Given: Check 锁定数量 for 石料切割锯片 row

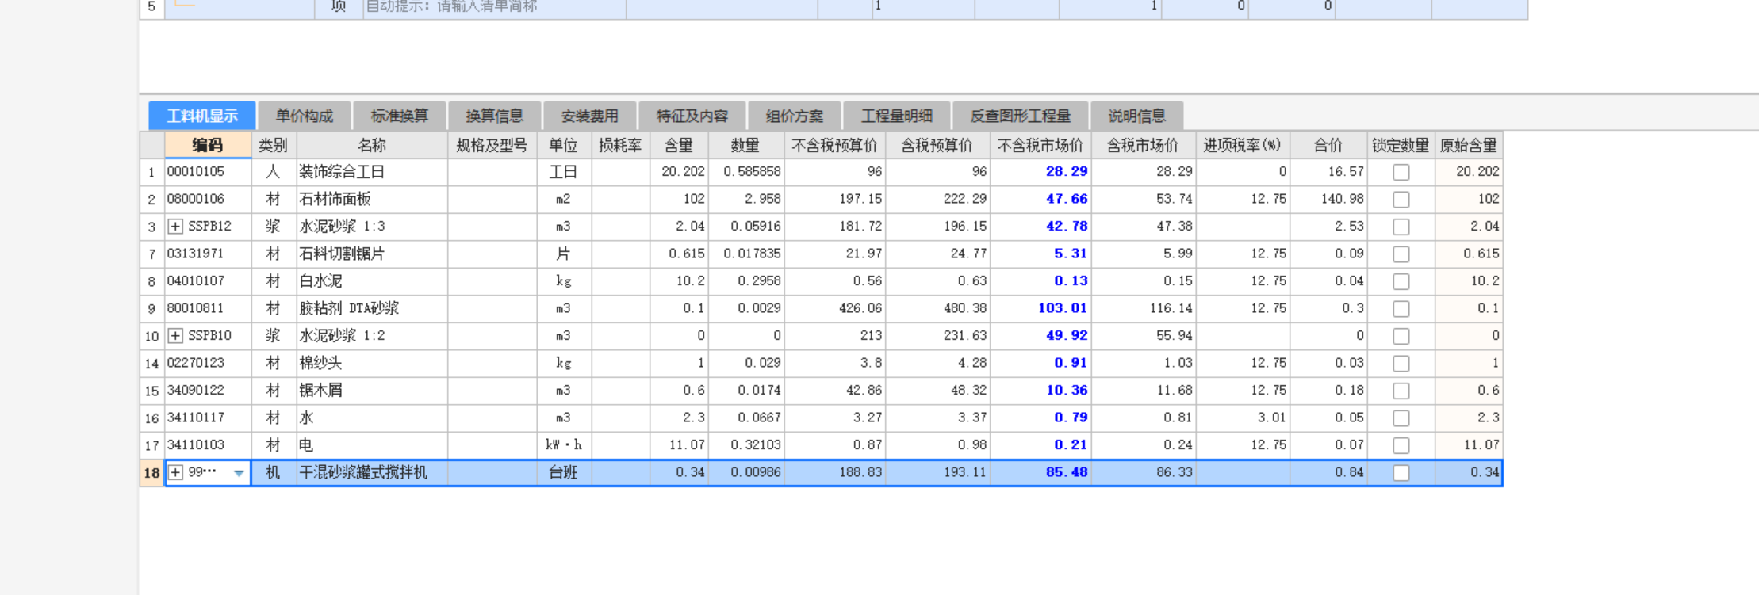Looking at the screenshot, I should point(1401,254).
